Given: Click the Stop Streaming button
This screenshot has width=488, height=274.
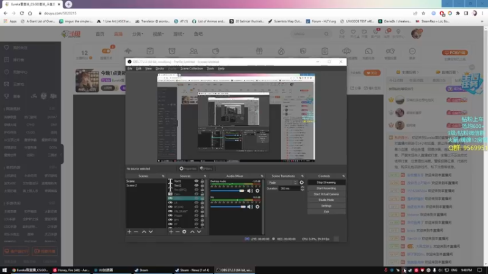Looking at the screenshot, I should coord(326,182).
